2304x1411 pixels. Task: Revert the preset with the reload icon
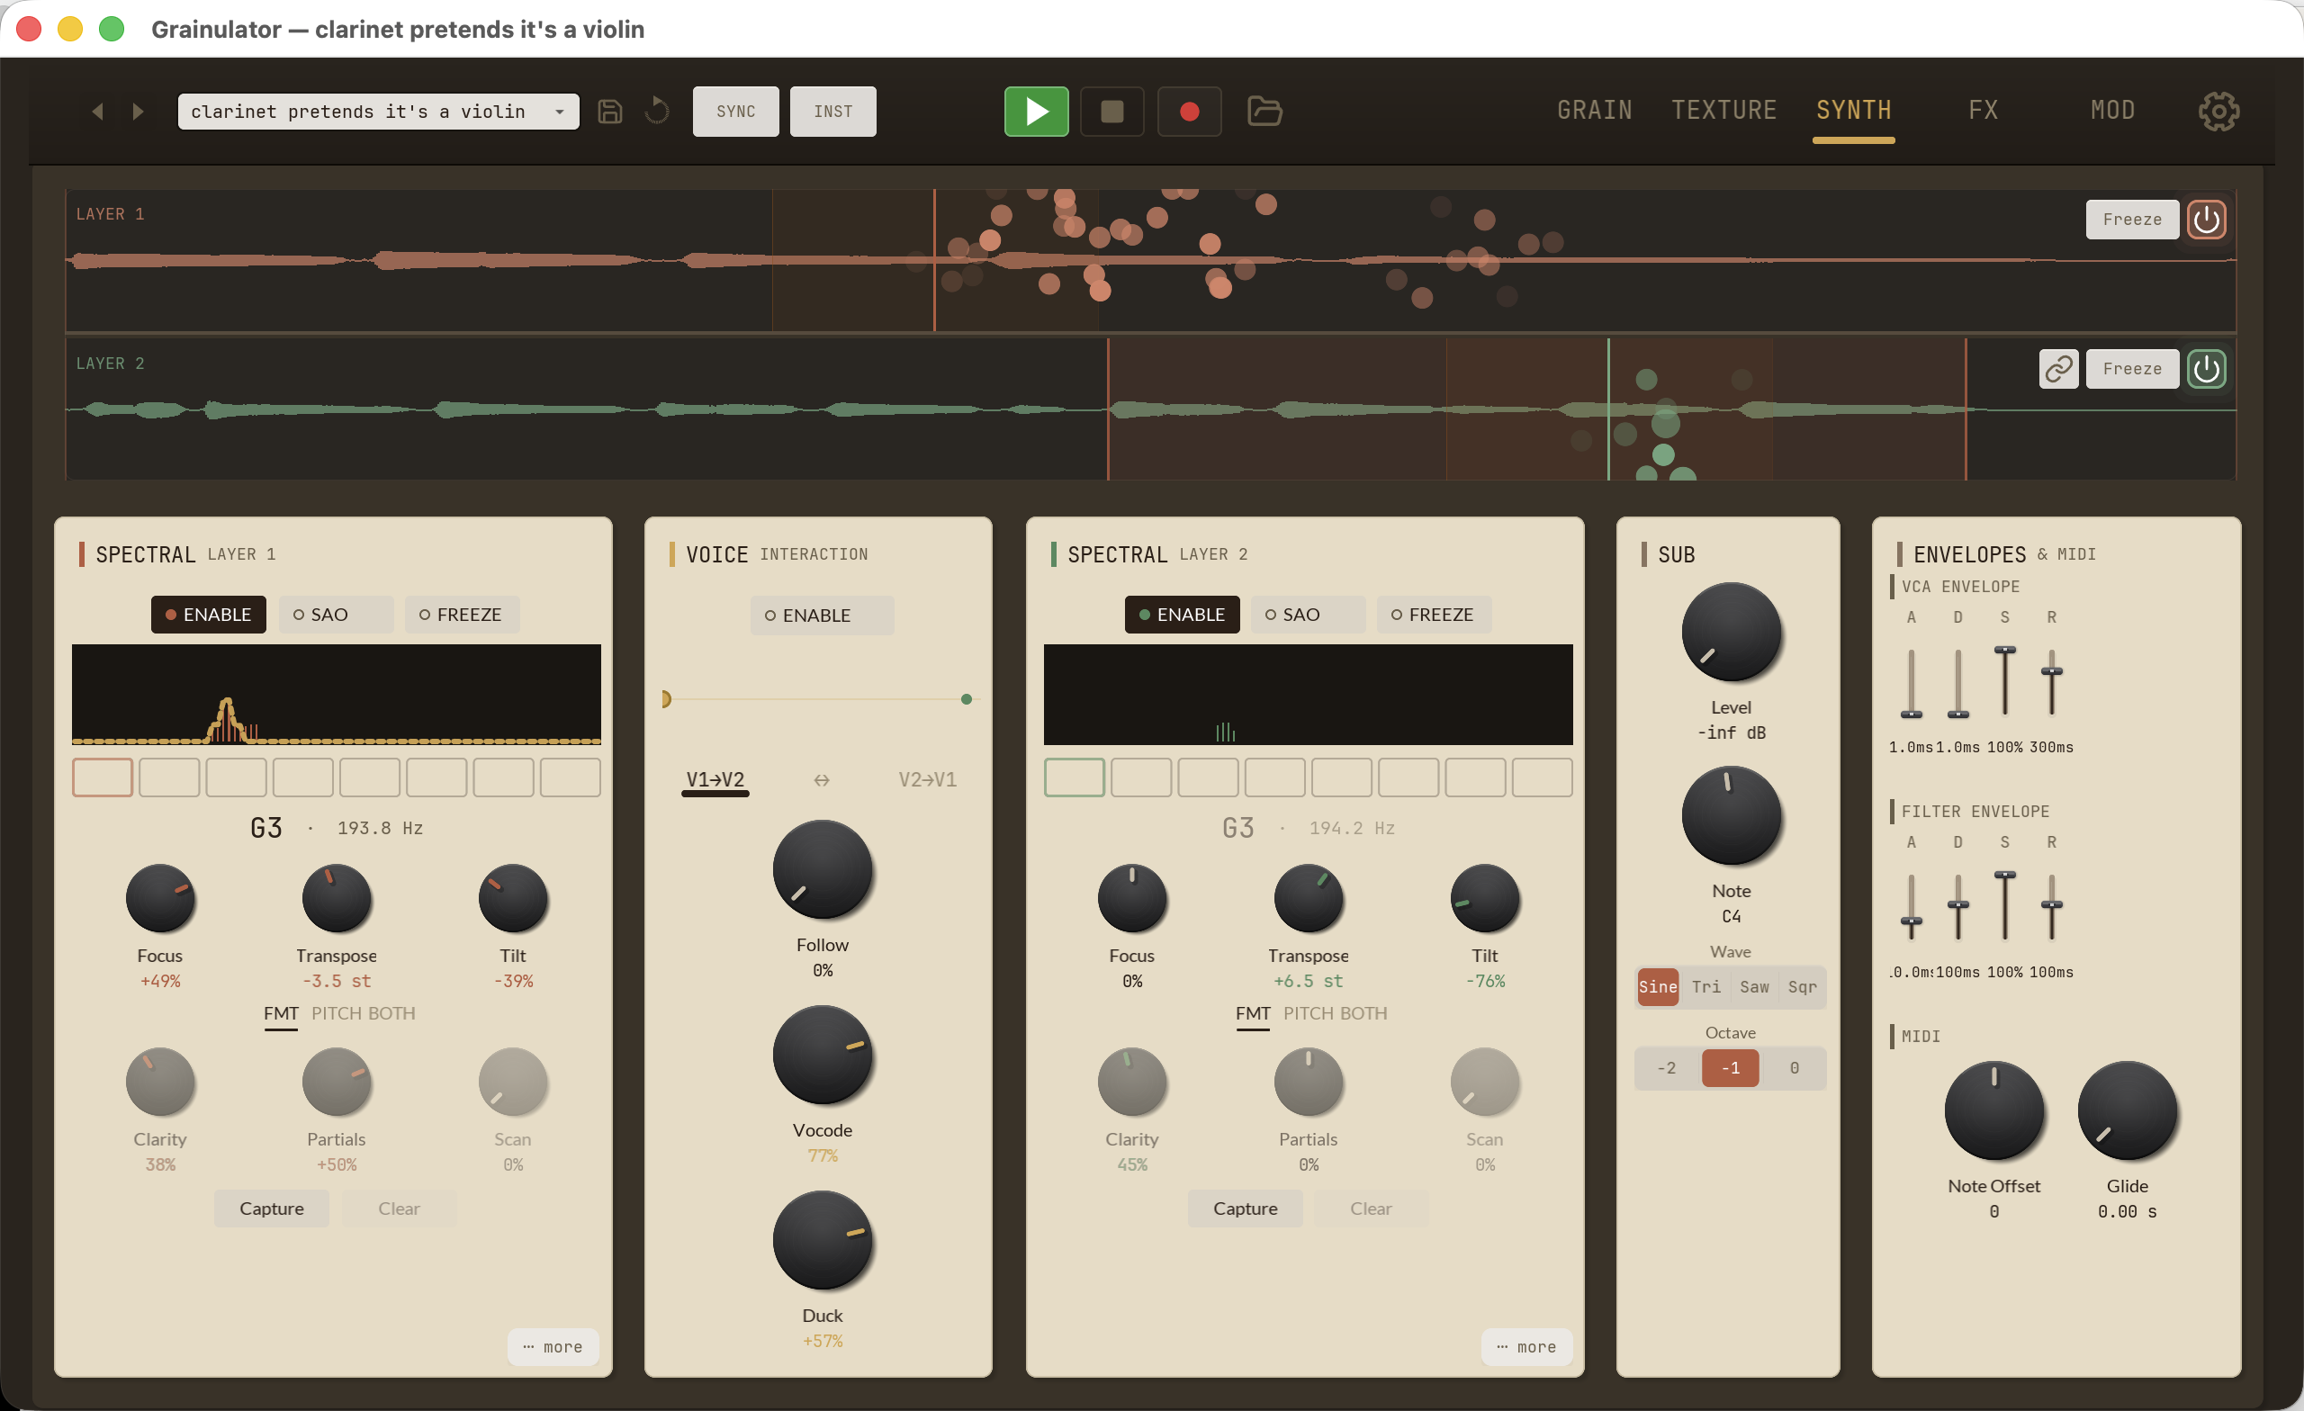pyautogui.click(x=657, y=112)
